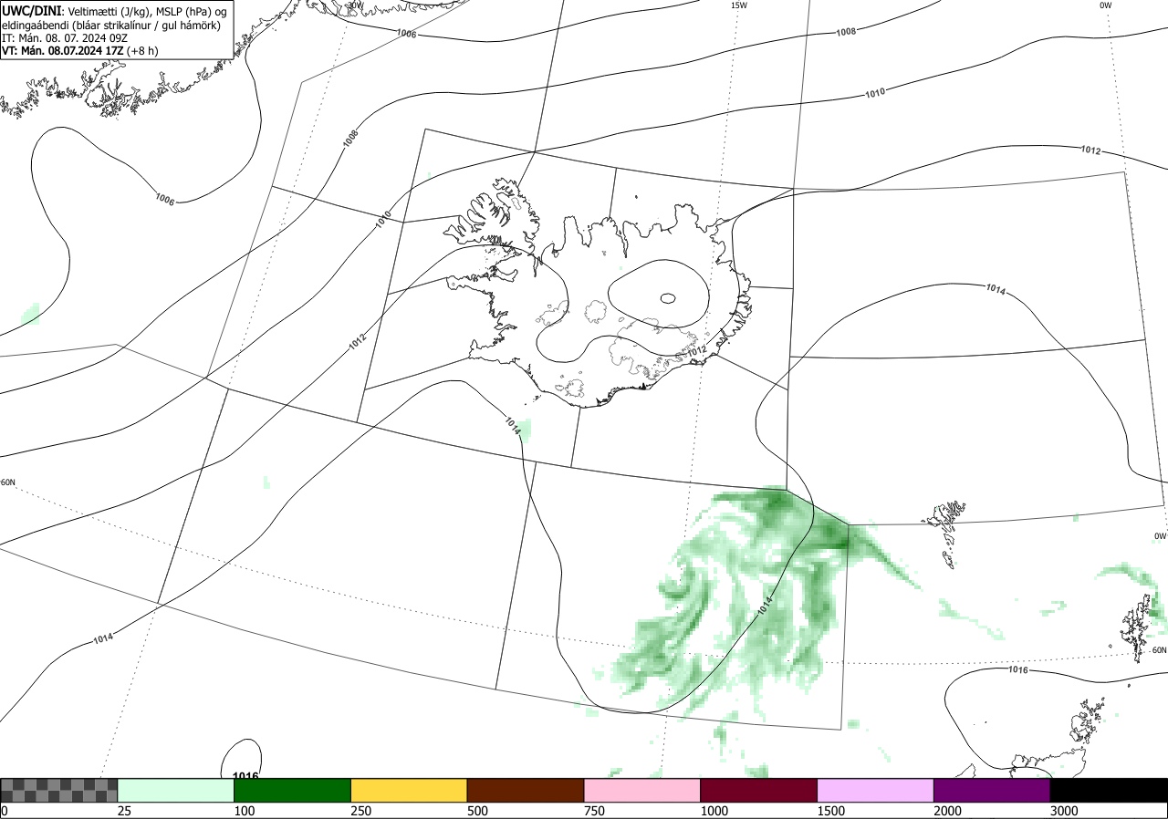Click the small closed isobar in the Iceland high

pyautogui.click(x=668, y=298)
